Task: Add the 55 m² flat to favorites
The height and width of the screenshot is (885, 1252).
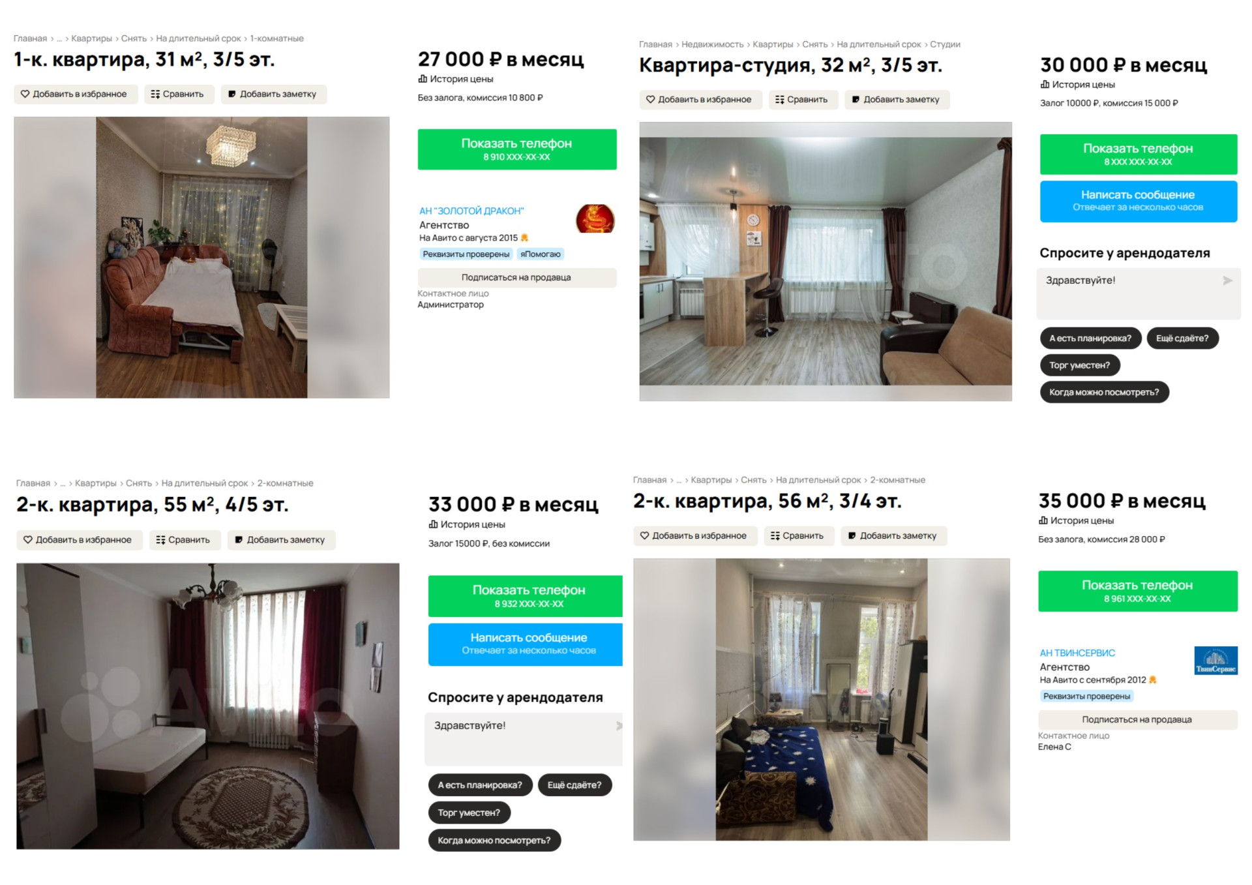Action: coord(79,540)
